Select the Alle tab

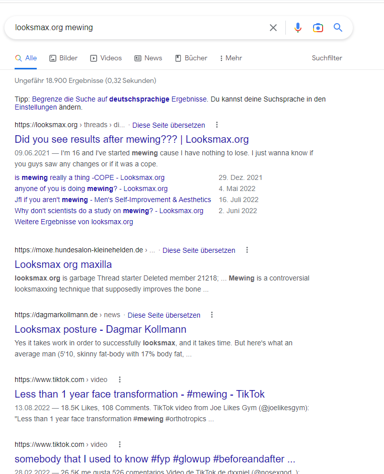26,58
